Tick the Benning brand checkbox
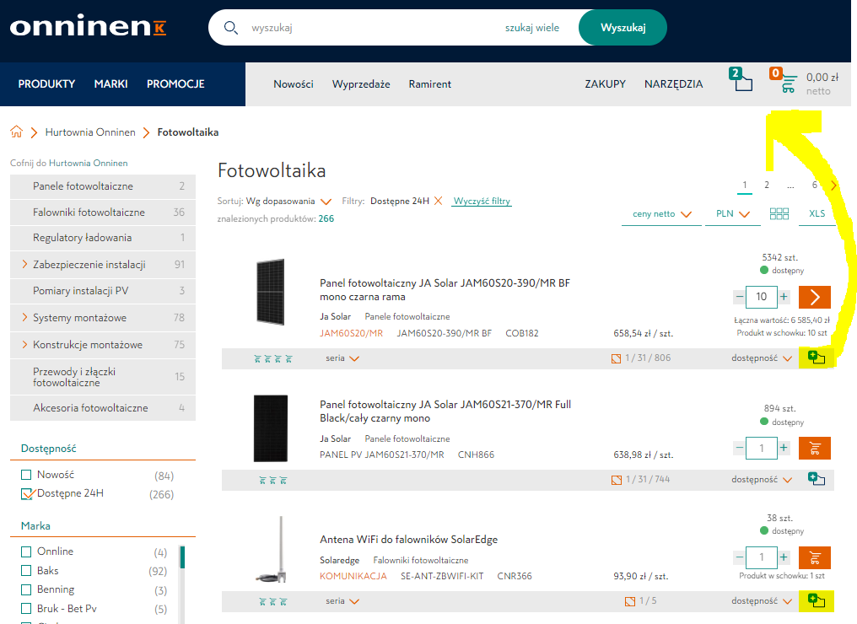 point(25,590)
